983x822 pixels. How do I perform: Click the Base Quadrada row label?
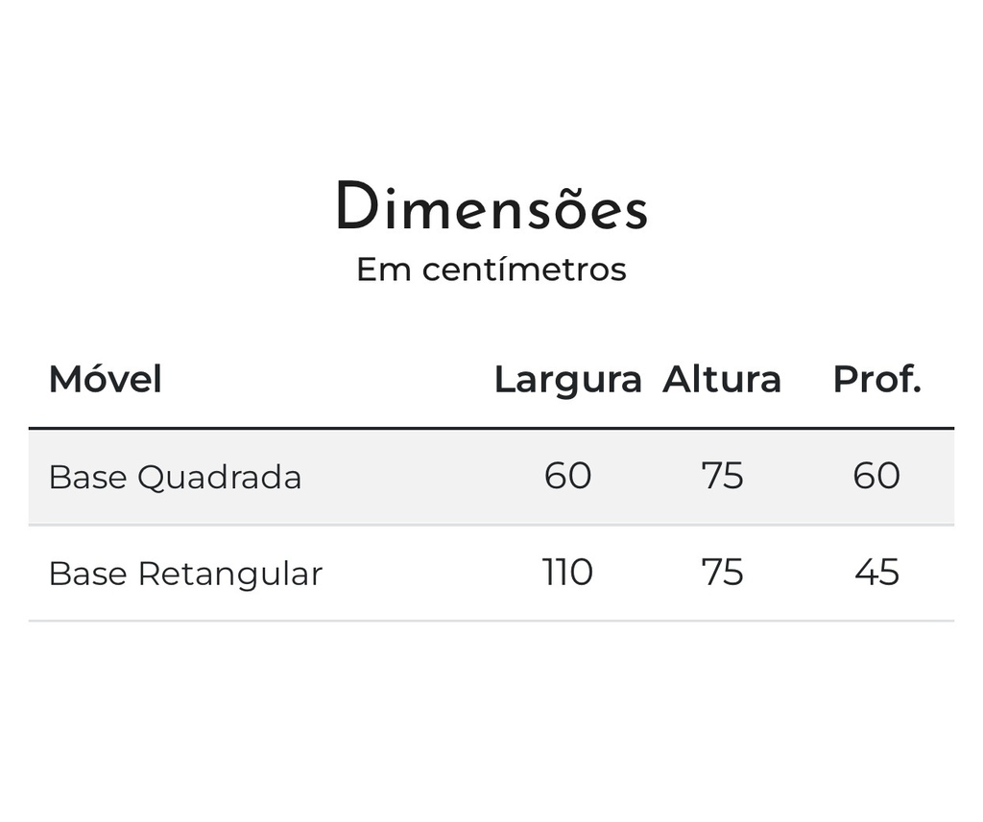click(x=175, y=478)
